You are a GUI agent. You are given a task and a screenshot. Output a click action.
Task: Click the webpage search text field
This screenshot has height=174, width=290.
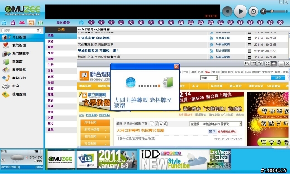tap(245, 77)
